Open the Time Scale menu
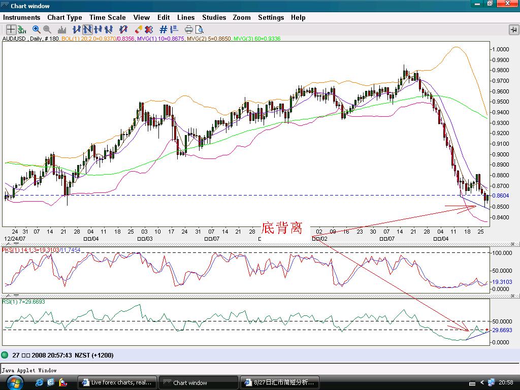Screen dimensions: 520x390 [108, 18]
